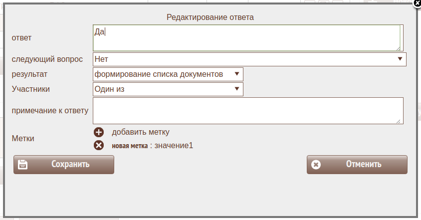Select the 'новая метка' label name

[x=129, y=146]
